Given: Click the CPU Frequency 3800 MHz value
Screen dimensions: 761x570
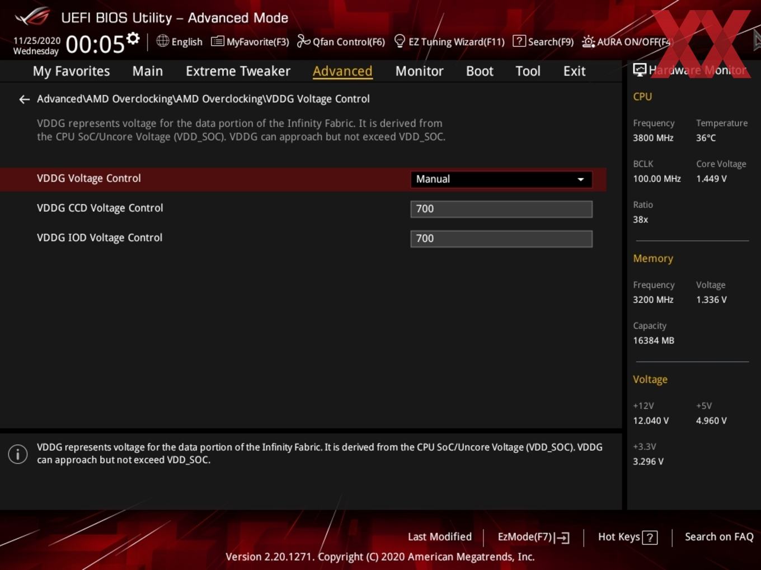Looking at the screenshot, I should click(653, 137).
